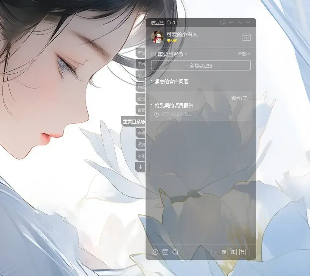Click the 敬业签 app title
The height and width of the screenshot is (276, 310).
point(157,23)
